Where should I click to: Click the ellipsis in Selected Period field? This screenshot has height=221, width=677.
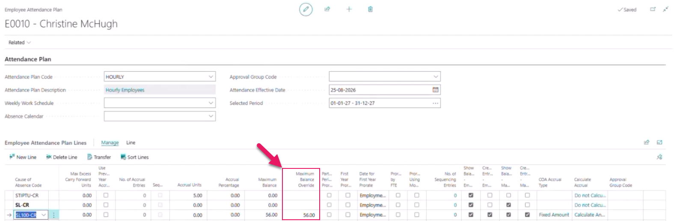click(435, 103)
